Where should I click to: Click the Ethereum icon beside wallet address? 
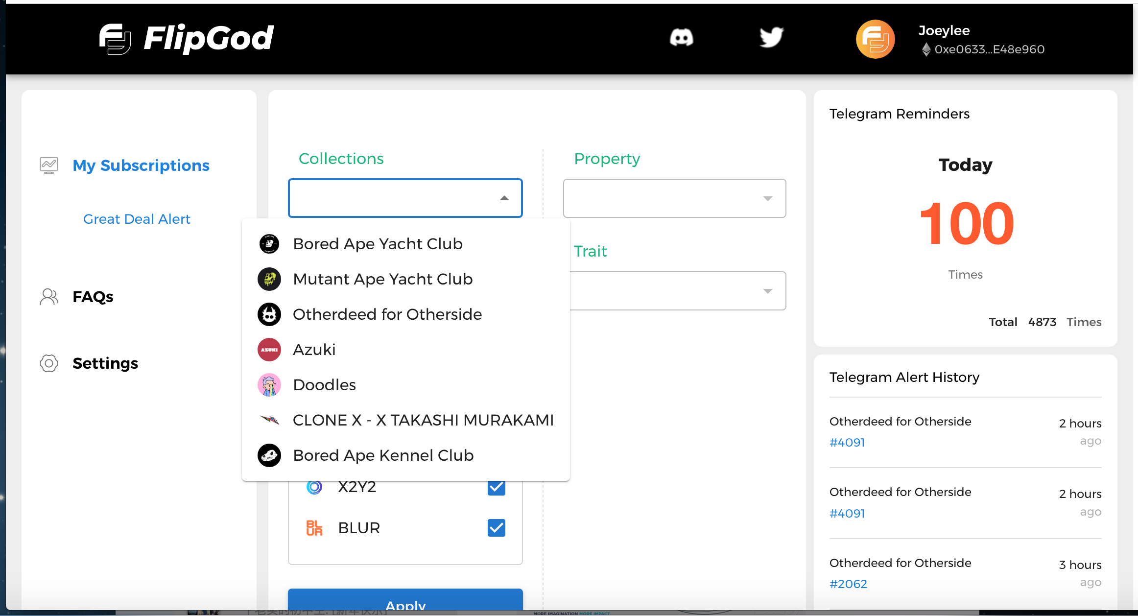(x=926, y=49)
